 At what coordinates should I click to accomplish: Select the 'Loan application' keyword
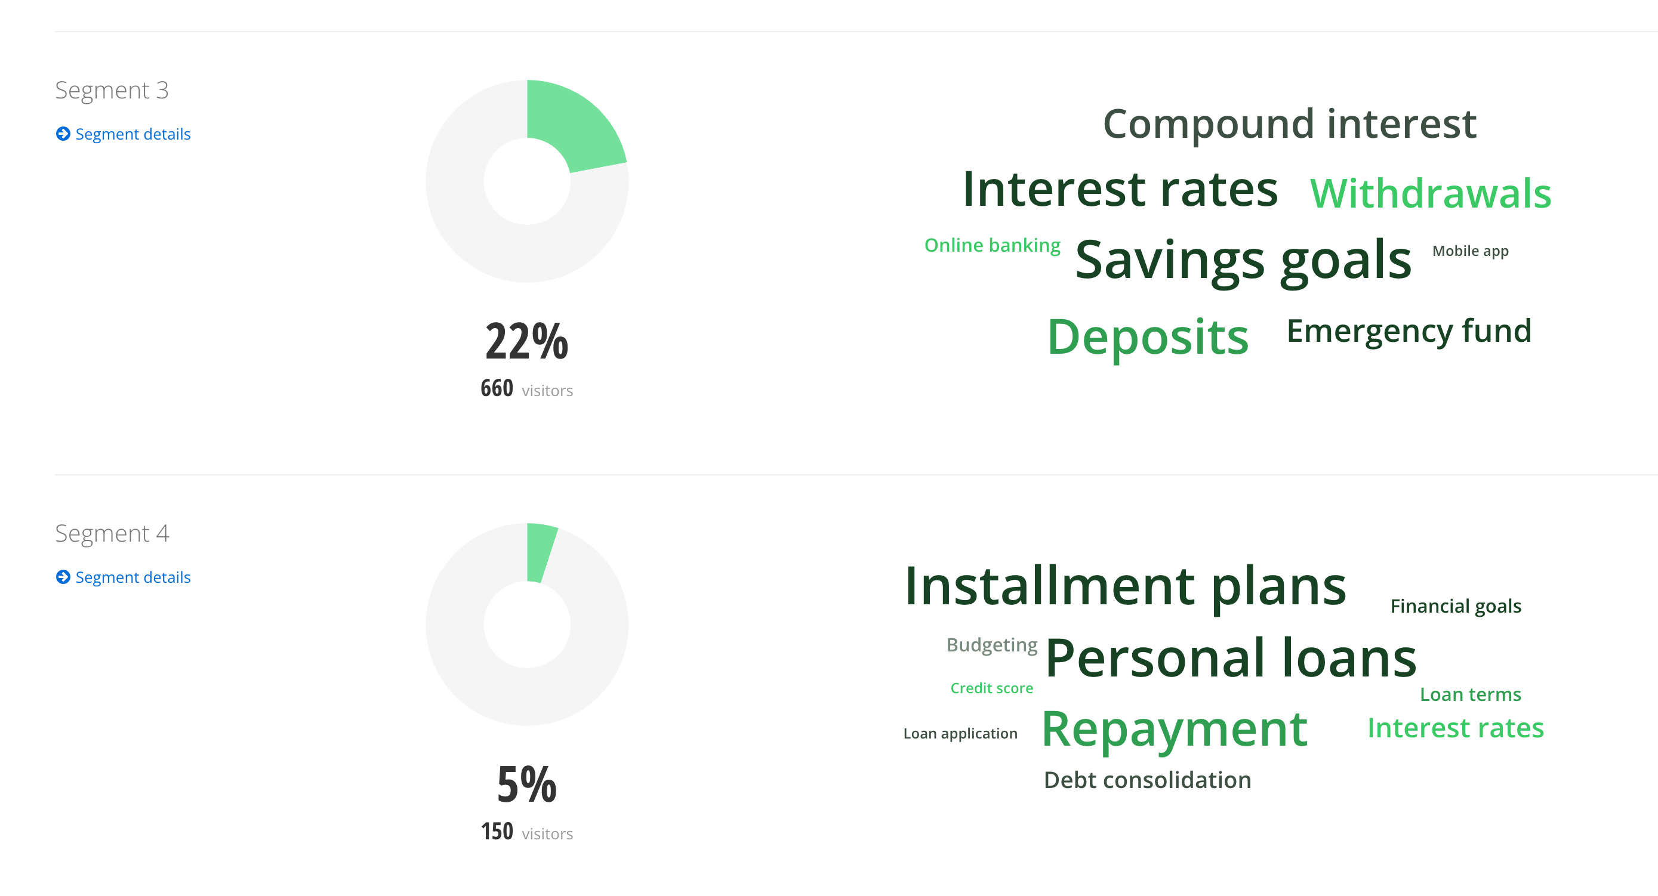click(x=960, y=733)
